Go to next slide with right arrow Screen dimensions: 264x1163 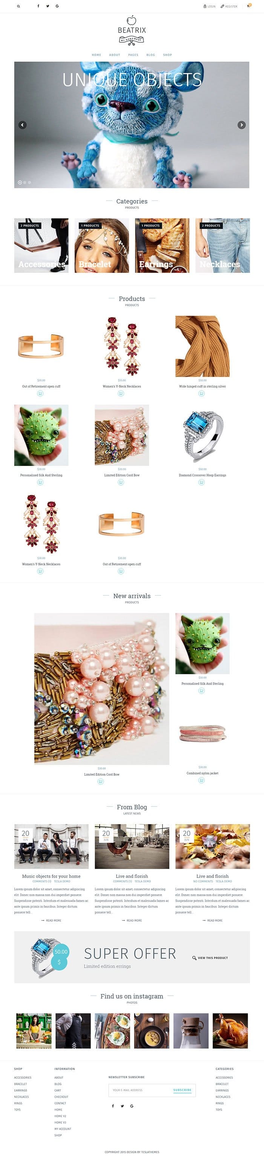click(242, 125)
